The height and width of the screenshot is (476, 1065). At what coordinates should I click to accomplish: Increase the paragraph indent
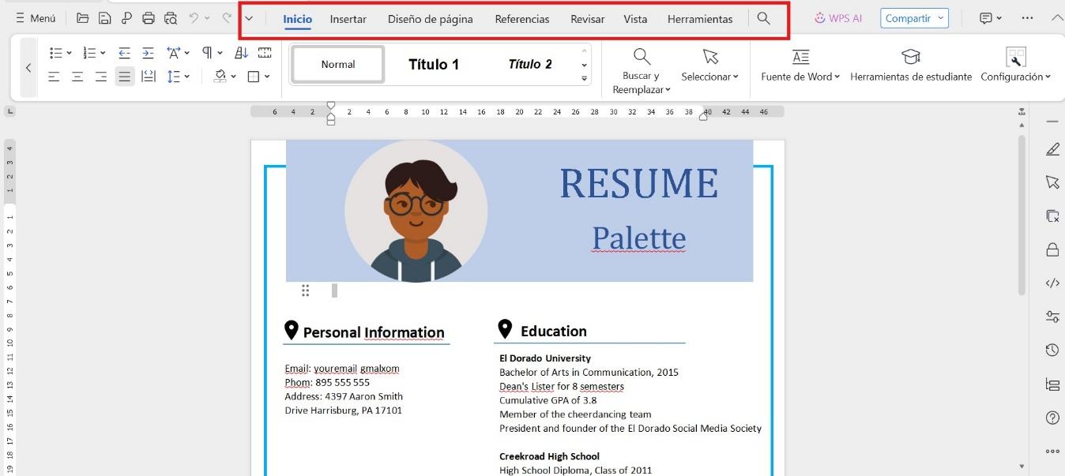pos(148,53)
